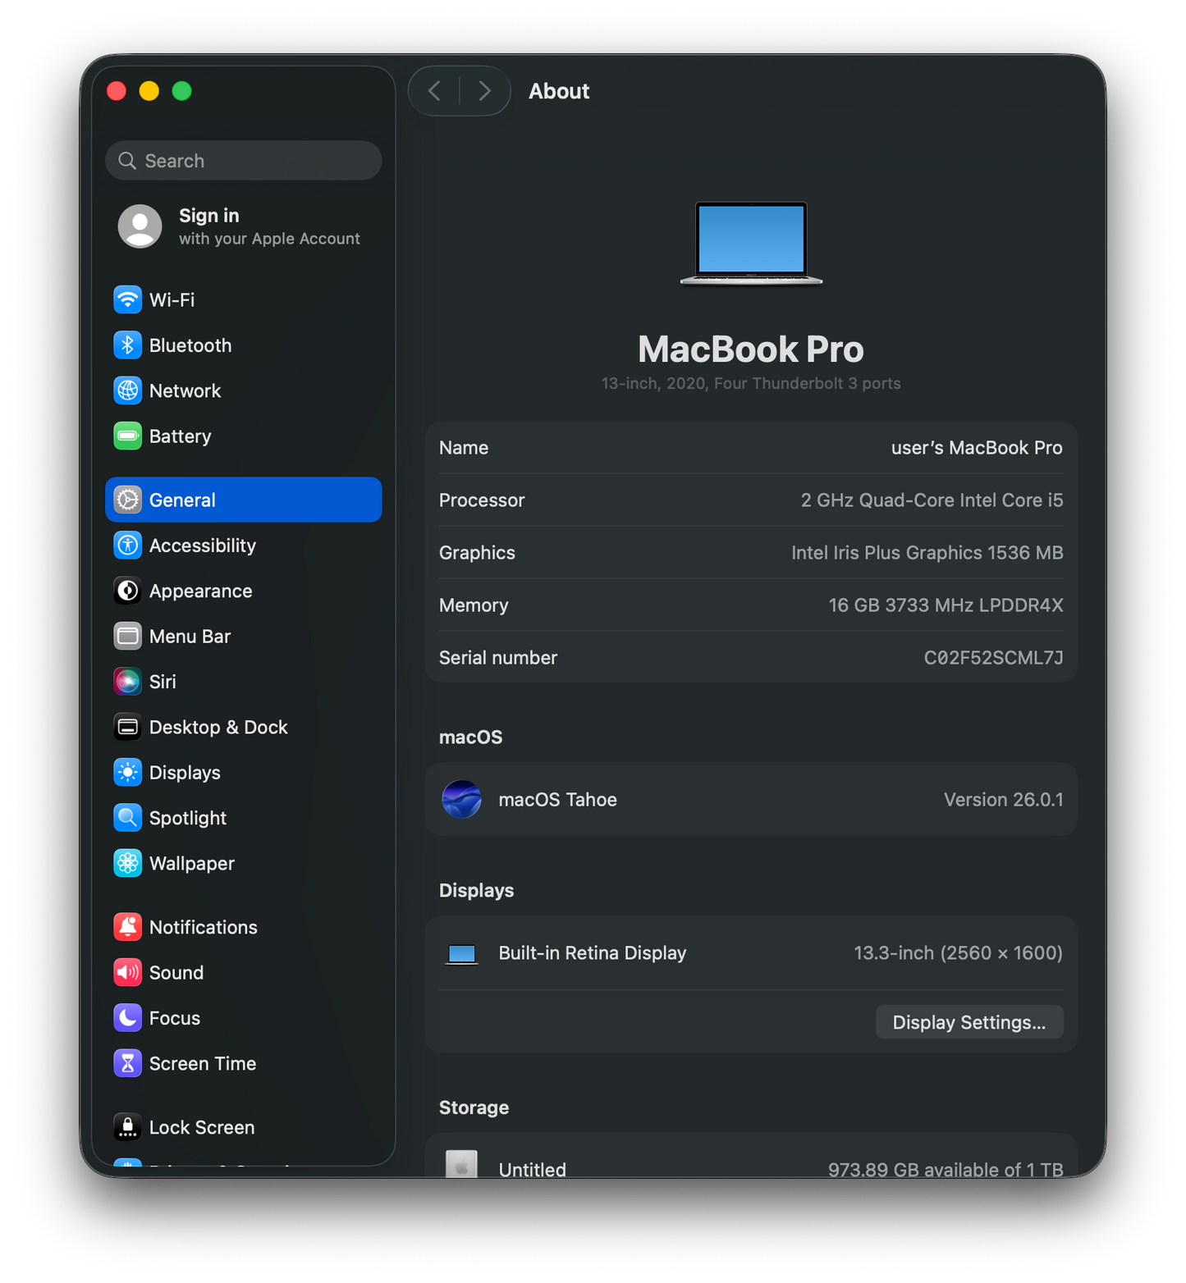Click the Search field in sidebar
The width and height of the screenshot is (1186, 1283).
click(243, 161)
